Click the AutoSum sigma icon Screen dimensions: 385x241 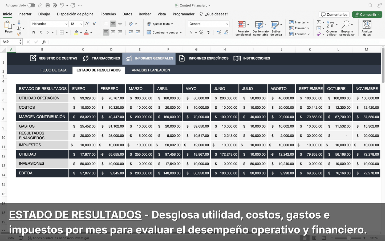(318, 22)
